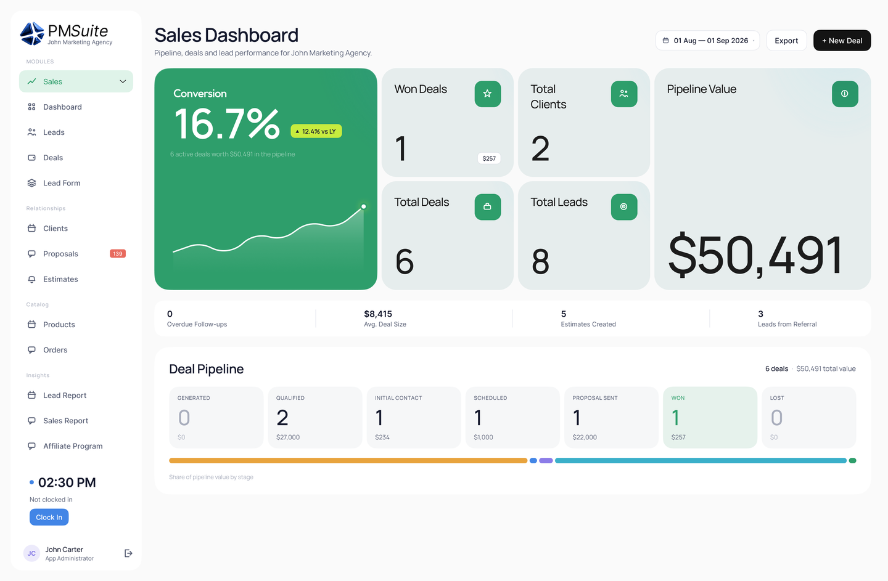
Task: Click the JC user avatar
Action: (31, 553)
